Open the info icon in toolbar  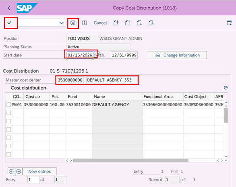[85, 23]
